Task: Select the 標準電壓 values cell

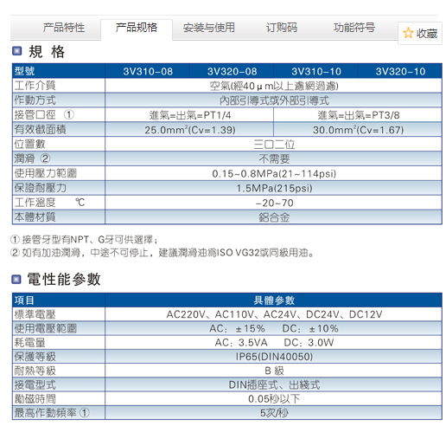Action: pyautogui.click(x=273, y=314)
